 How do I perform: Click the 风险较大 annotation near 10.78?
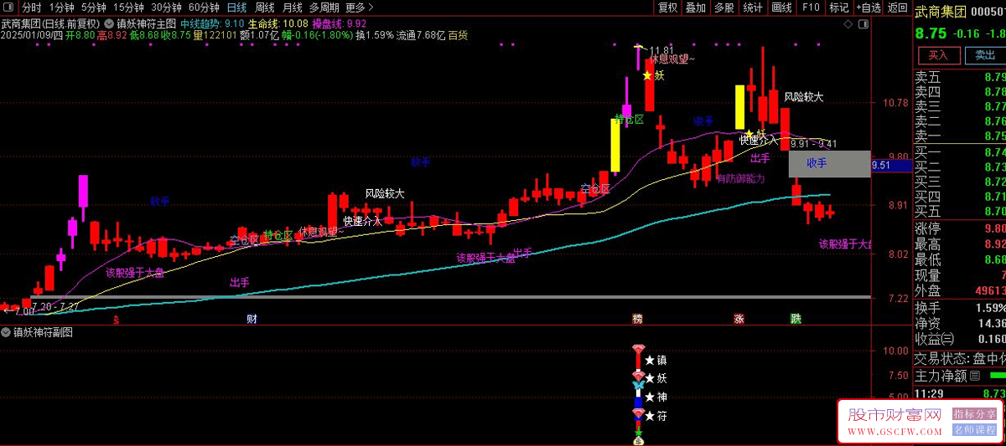click(x=804, y=97)
